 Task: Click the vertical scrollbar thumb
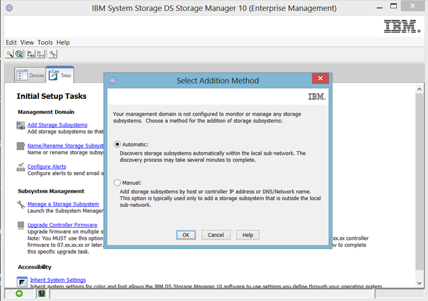[419, 182]
